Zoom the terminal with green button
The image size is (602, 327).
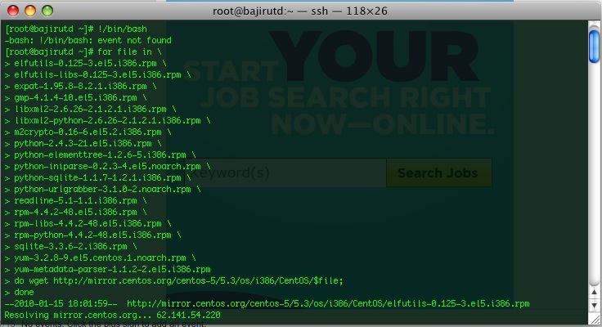tap(47, 11)
